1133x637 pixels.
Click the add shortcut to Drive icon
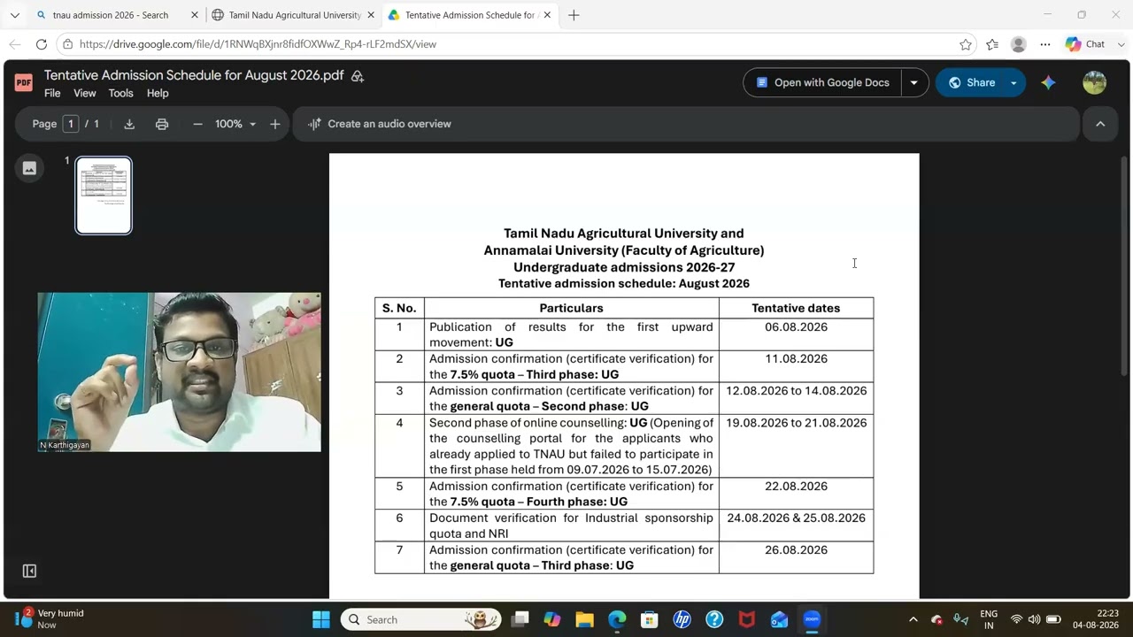point(358,76)
